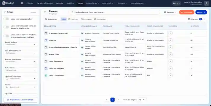Click the task search input field
The width and height of the screenshot is (211, 106).
tap(114, 12)
